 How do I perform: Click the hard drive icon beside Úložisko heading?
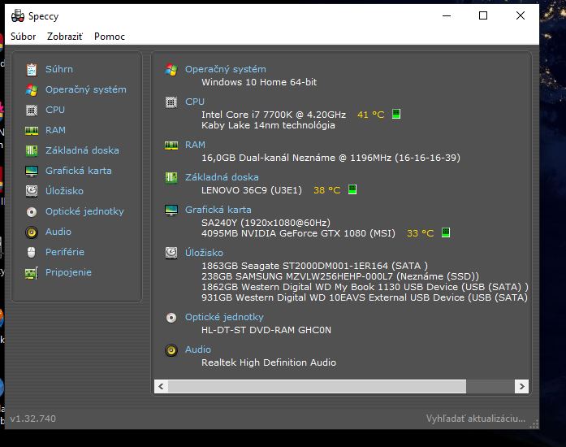pos(171,253)
